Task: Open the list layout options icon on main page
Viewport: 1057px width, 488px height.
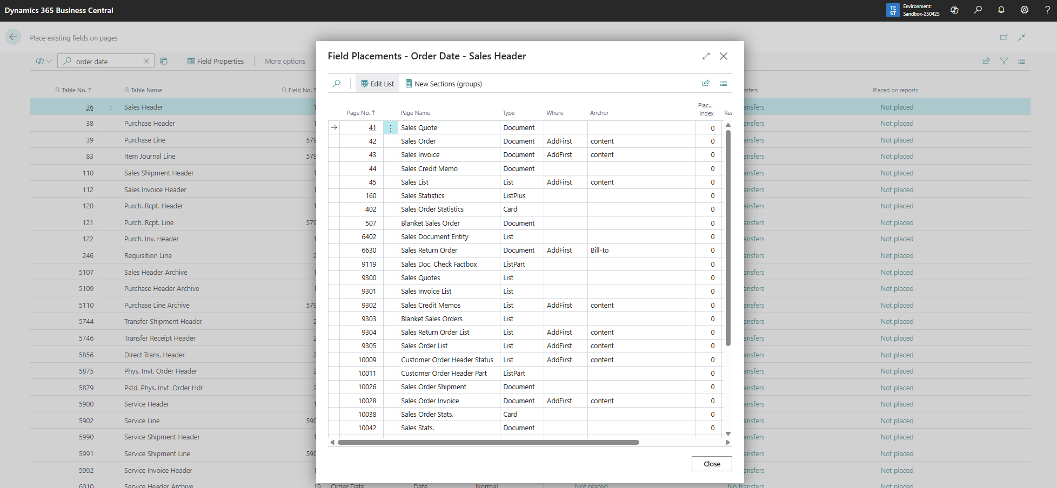Action: click(x=1021, y=61)
